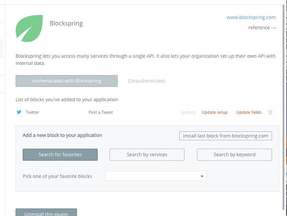
Task: Click 'Add a new block to your application' heading
Action: coord(62,135)
